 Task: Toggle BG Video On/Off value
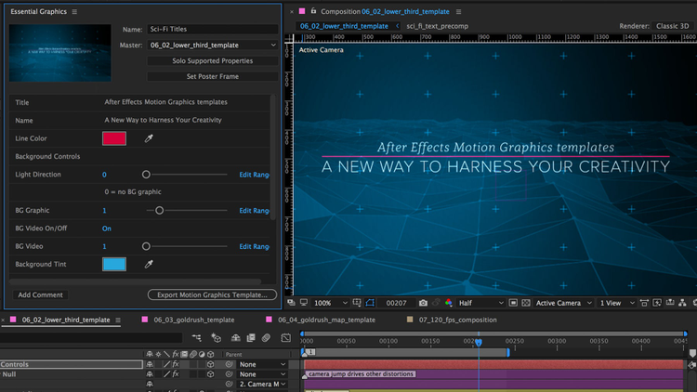(107, 229)
